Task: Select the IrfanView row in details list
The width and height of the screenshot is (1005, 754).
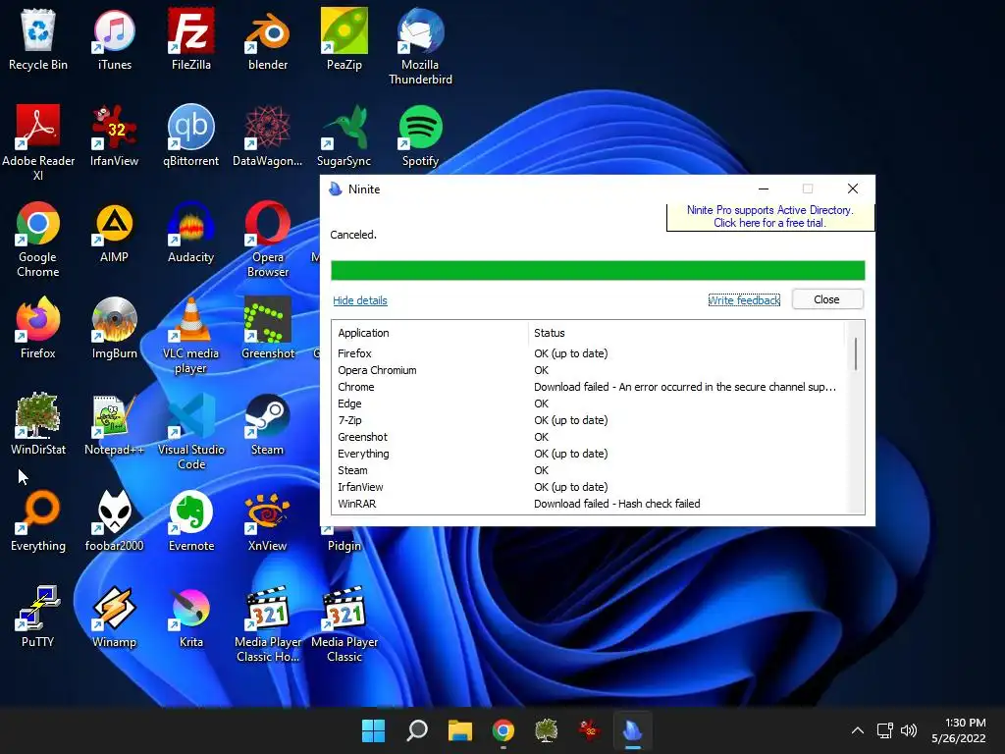Action: point(590,487)
